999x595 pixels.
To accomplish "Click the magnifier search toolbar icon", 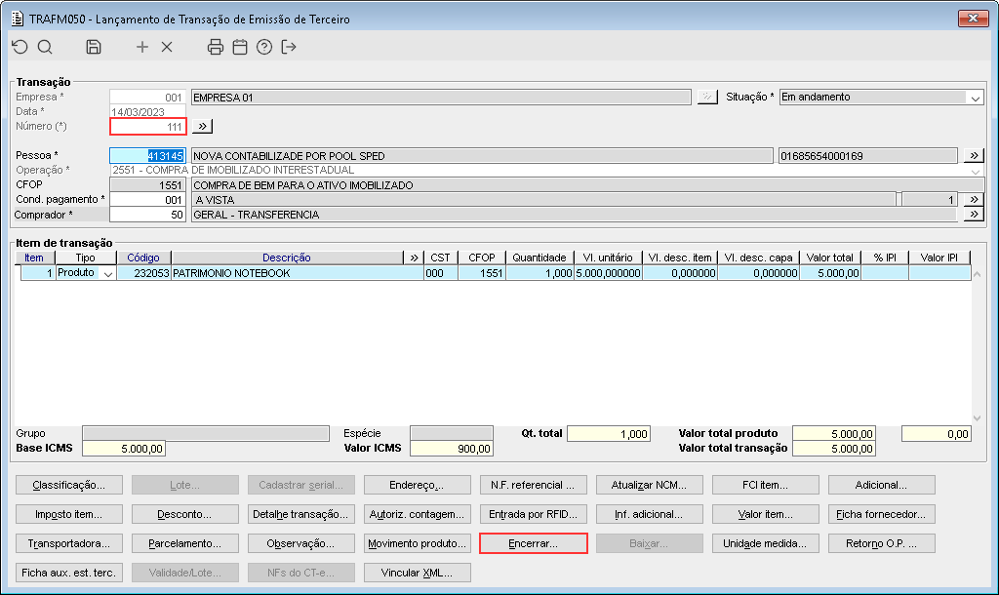I will pos(45,47).
